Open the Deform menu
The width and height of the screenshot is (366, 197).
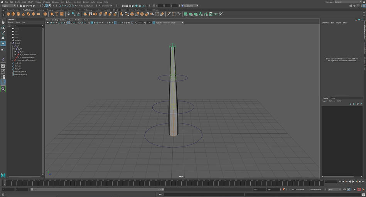(69, 2)
